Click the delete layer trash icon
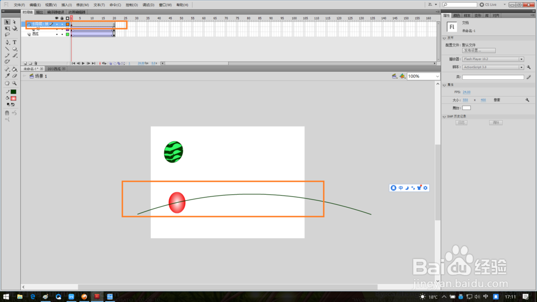This screenshot has width=537, height=302. tap(35, 64)
